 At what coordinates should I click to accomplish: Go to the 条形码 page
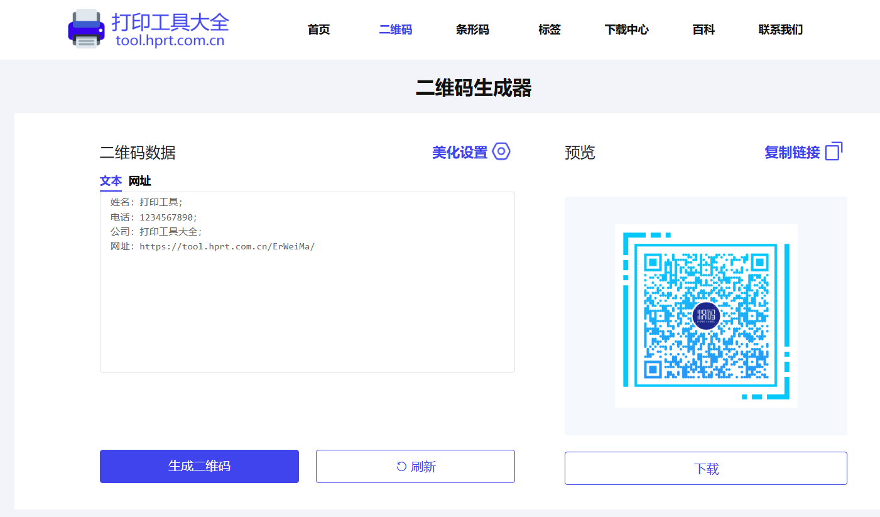pyautogui.click(x=472, y=30)
